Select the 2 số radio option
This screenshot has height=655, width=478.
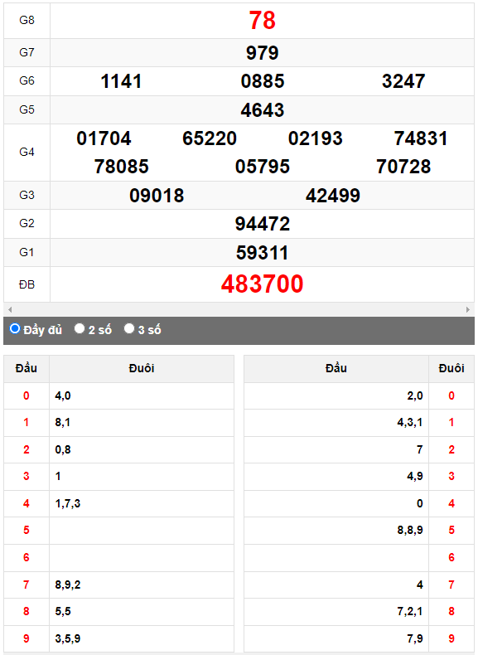(x=80, y=329)
